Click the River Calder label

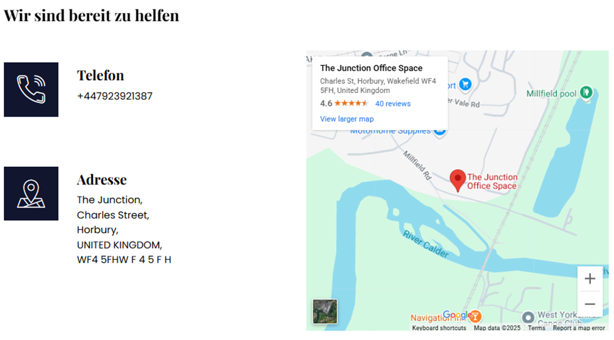pyautogui.click(x=426, y=244)
